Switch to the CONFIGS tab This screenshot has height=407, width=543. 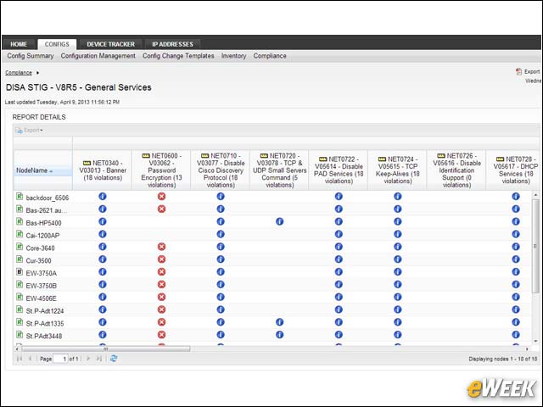(x=57, y=44)
